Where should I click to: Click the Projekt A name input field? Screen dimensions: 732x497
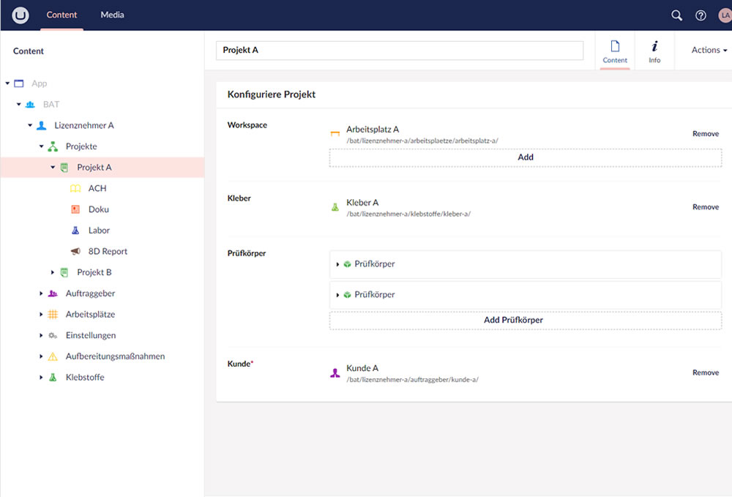coord(399,51)
